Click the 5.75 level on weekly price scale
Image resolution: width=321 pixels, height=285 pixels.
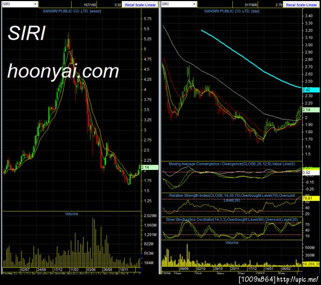[x=148, y=19]
